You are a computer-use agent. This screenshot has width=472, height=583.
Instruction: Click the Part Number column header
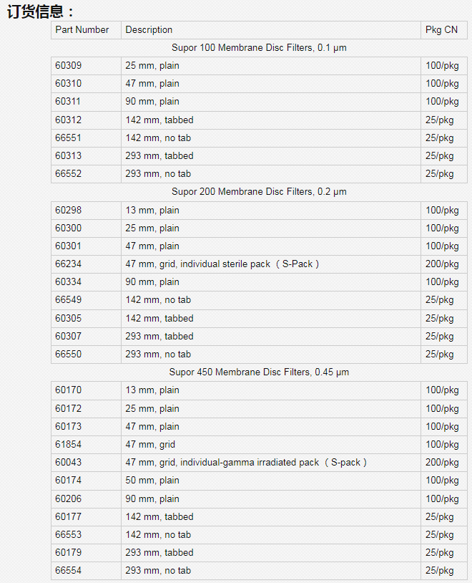tap(86, 30)
